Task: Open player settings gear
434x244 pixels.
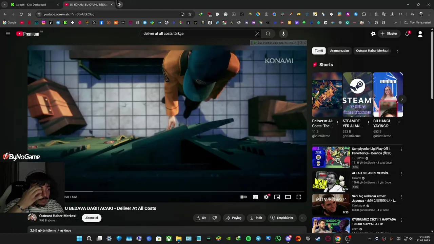Action: pos(267,197)
